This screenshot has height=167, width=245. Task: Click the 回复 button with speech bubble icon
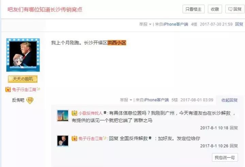235,9
